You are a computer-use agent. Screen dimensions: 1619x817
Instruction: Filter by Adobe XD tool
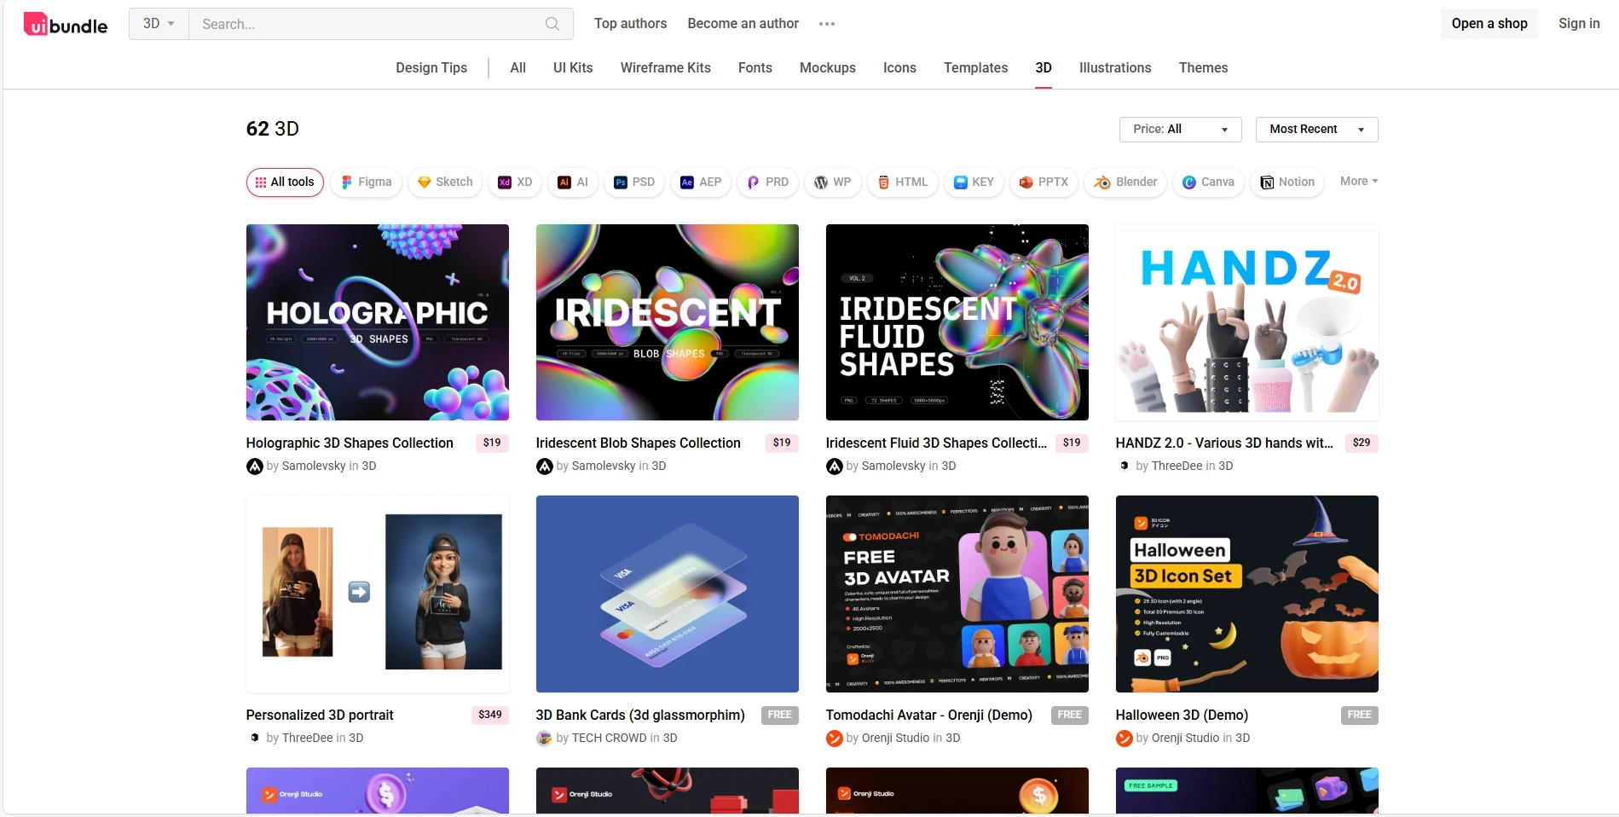tap(515, 183)
